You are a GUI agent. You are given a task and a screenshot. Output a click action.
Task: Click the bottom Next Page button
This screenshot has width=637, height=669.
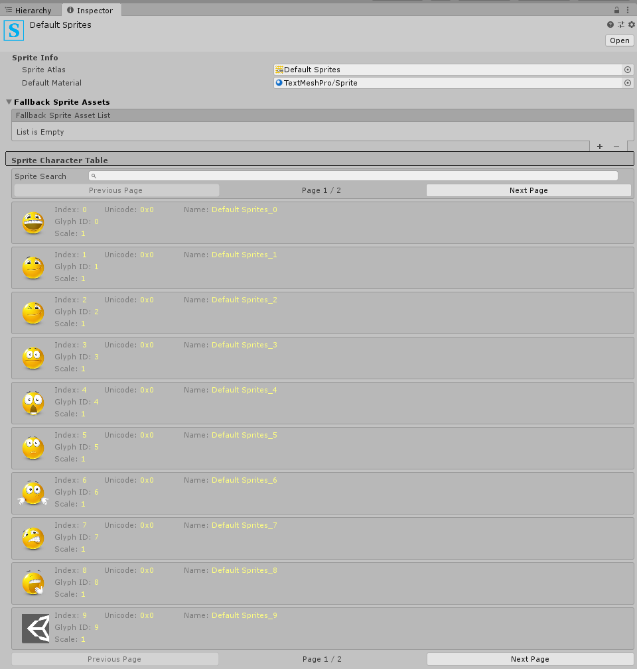530,659
